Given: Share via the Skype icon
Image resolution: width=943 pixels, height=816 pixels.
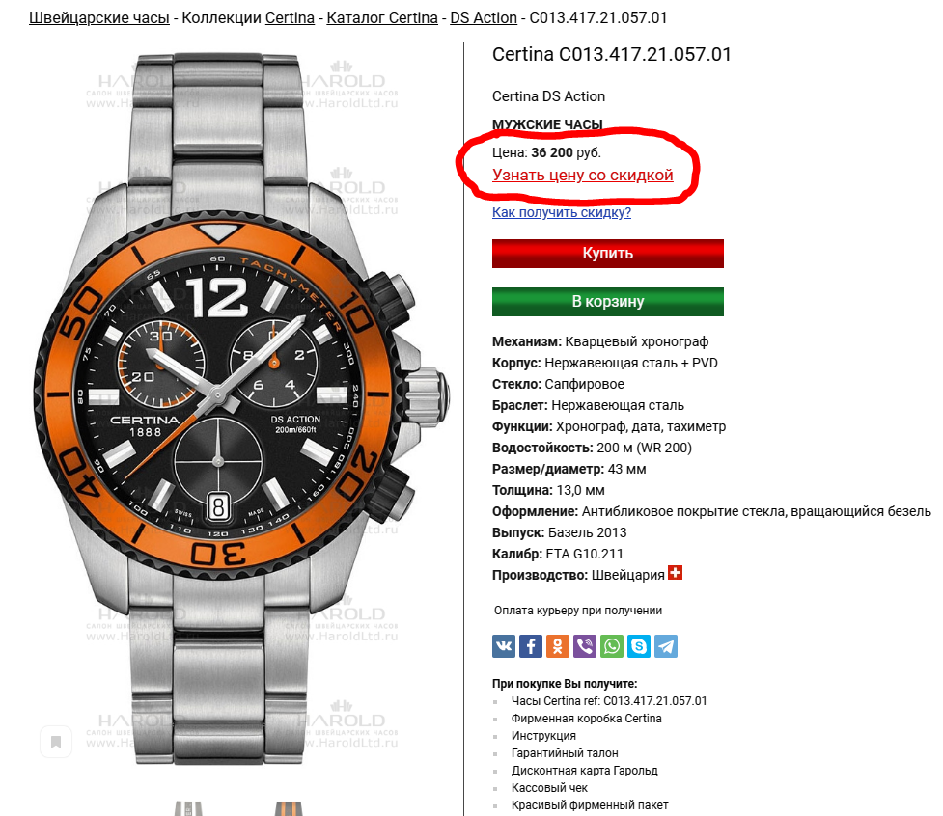Looking at the screenshot, I should (639, 646).
